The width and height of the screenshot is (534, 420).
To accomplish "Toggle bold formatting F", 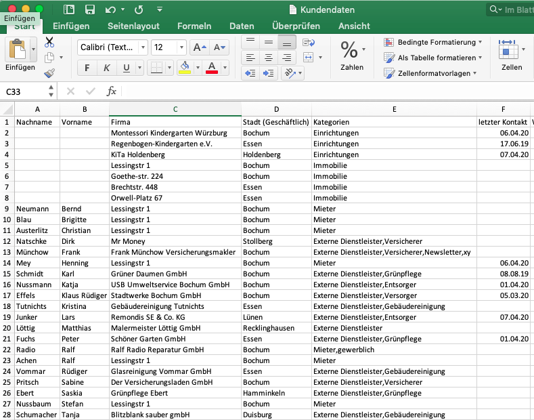I will pyautogui.click(x=87, y=68).
